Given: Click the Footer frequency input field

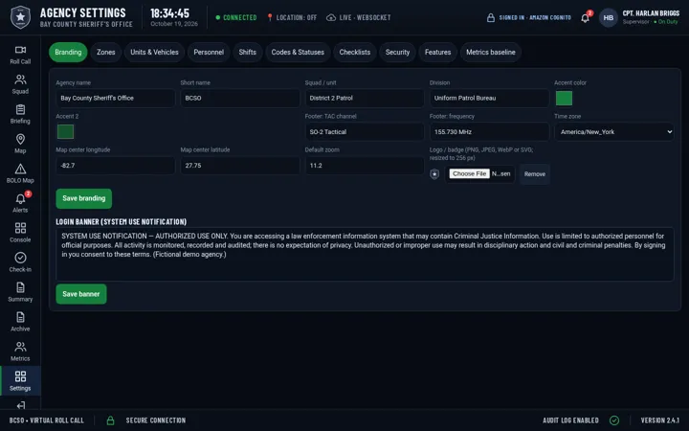Looking at the screenshot, I should click(489, 132).
